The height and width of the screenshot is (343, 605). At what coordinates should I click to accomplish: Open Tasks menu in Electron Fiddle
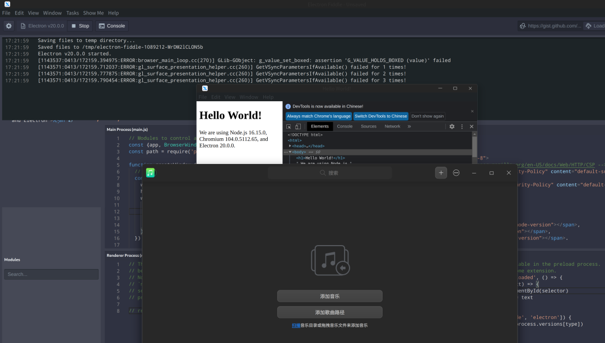72,13
